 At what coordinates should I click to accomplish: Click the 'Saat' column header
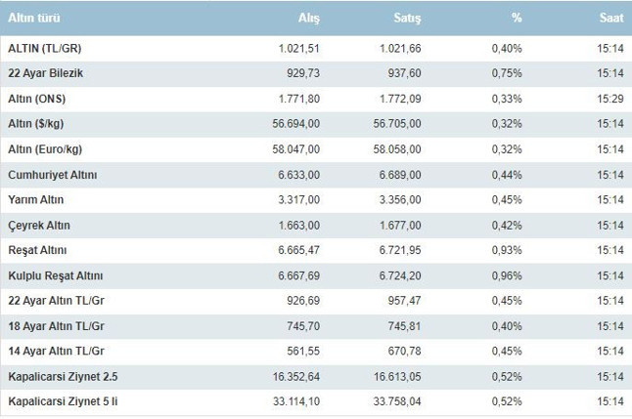tap(611, 19)
